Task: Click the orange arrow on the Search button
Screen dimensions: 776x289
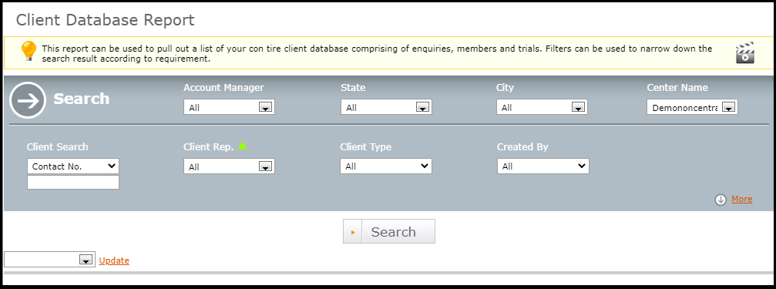Action: click(353, 232)
